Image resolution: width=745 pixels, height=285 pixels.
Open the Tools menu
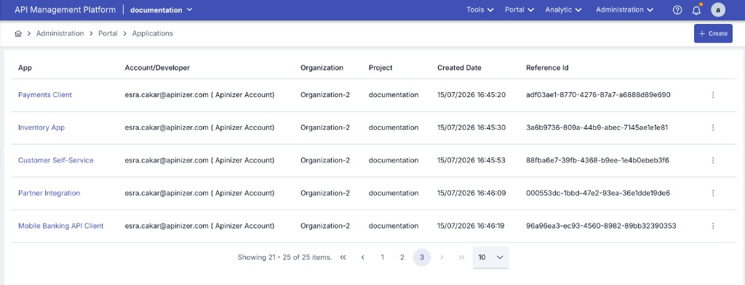[480, 10]
